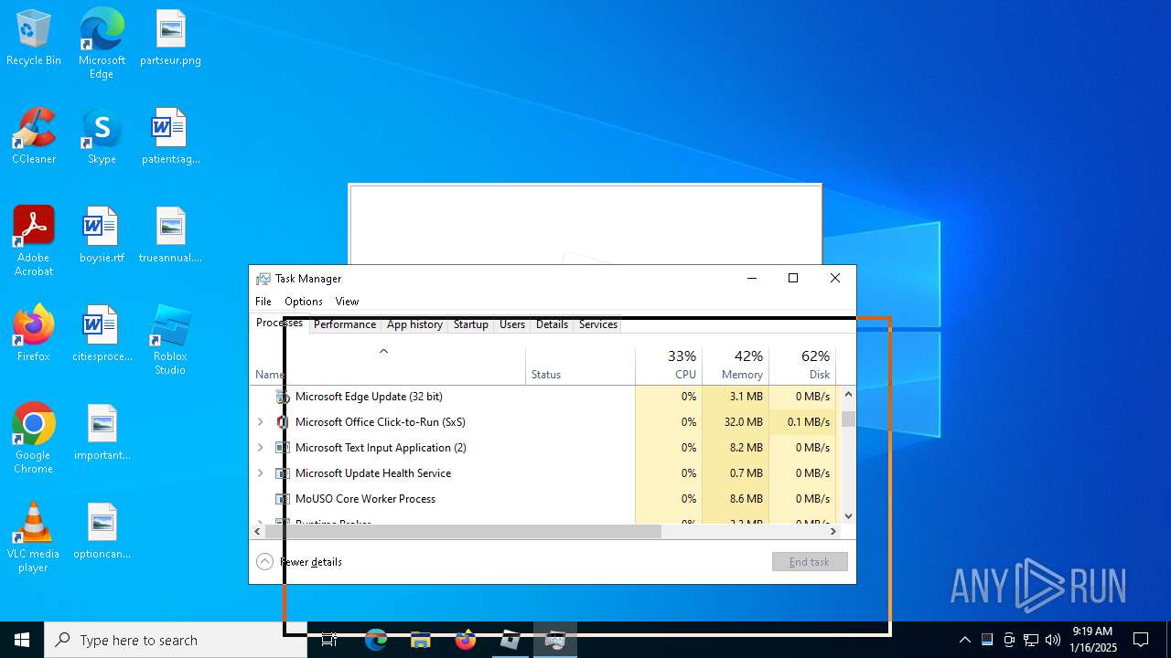Viewport: 1171px width, 658px height.
Task: Select the MoUSO Core Worker Process row
Action: point(544,499)
